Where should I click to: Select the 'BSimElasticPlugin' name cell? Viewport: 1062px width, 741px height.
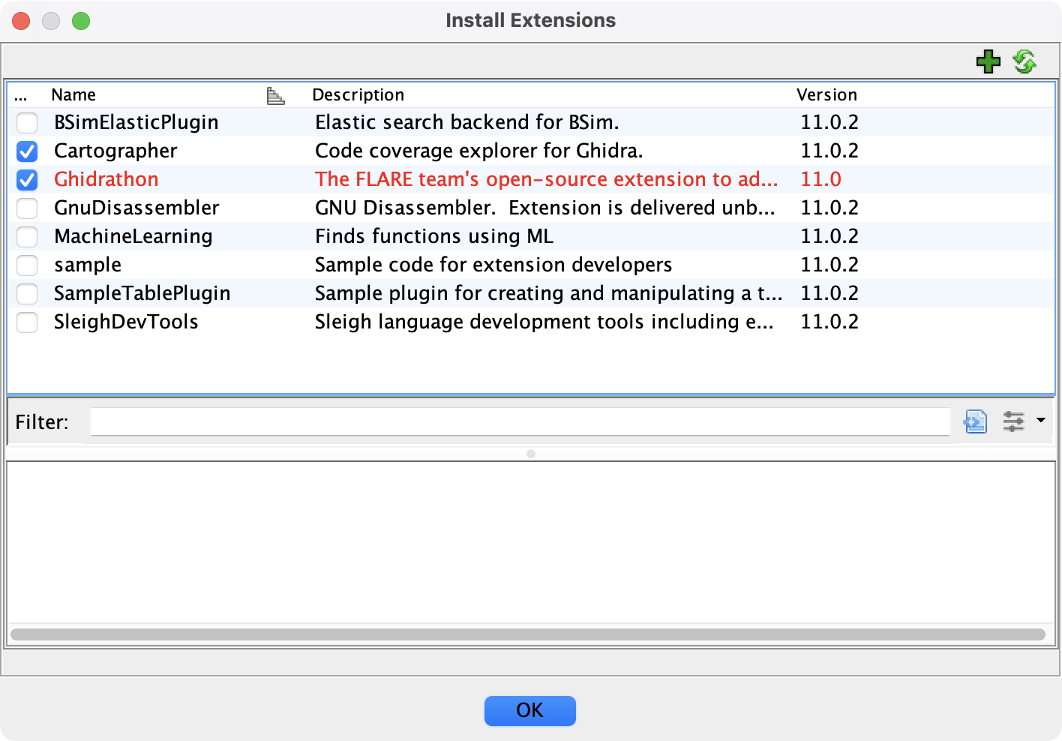click(136, 122)
